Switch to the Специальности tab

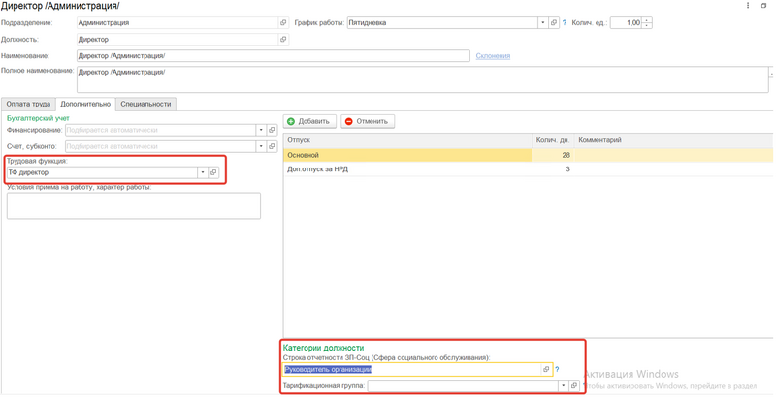point(145,104)
